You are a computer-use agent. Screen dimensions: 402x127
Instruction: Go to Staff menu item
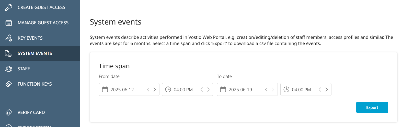click(x=24, y=69)
